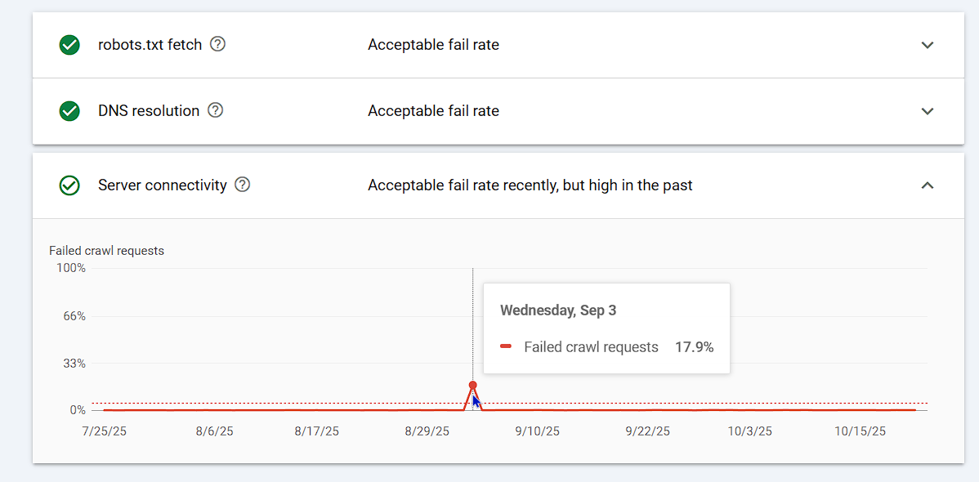Screen dimensions: 979x482
Task: Click the green check beside robots.txt fetch
Action: point(69,45)
